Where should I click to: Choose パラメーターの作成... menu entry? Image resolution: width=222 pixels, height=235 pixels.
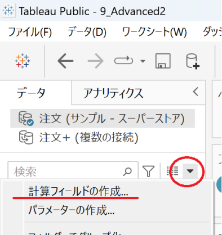71,210
